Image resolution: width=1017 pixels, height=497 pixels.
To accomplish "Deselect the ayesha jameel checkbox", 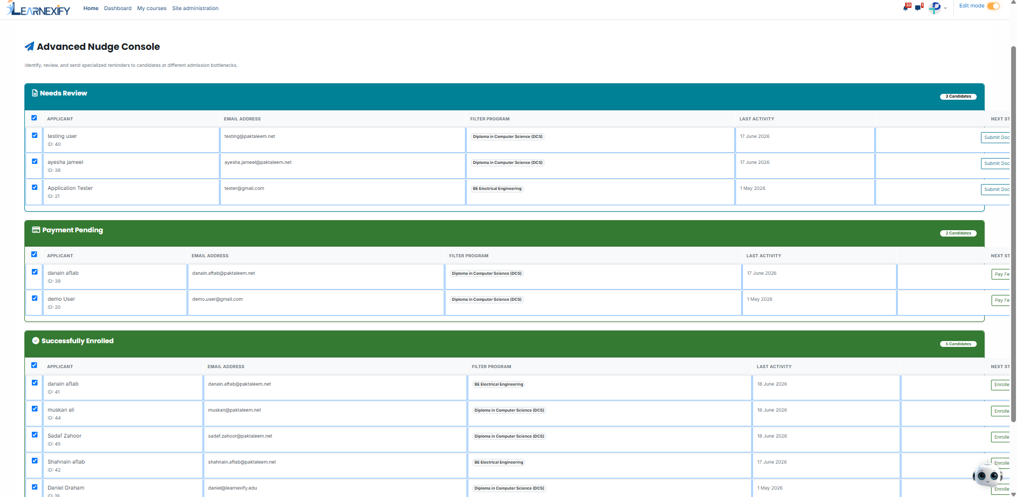I will click(34, 161).
